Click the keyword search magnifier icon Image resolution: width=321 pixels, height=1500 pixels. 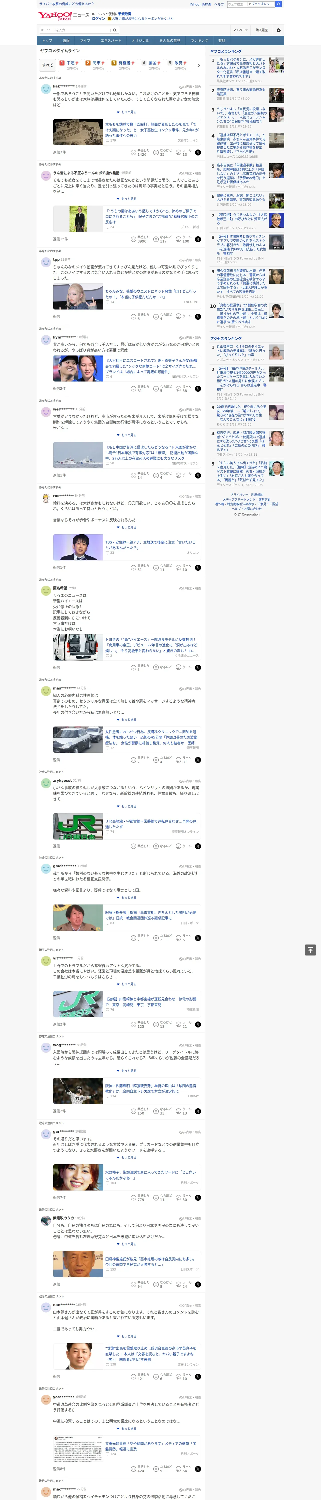point(115,30)
